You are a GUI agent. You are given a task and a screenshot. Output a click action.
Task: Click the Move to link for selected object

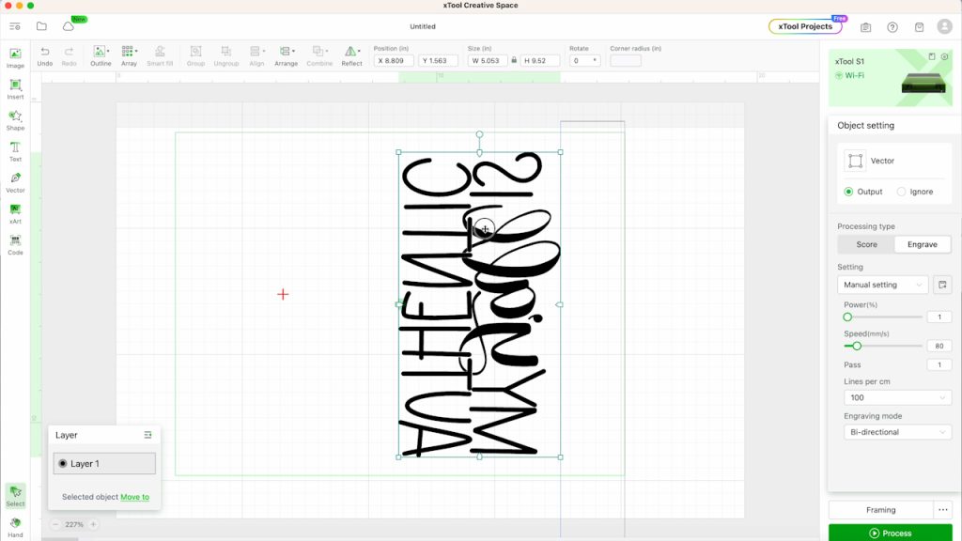(x=134, y=497)
